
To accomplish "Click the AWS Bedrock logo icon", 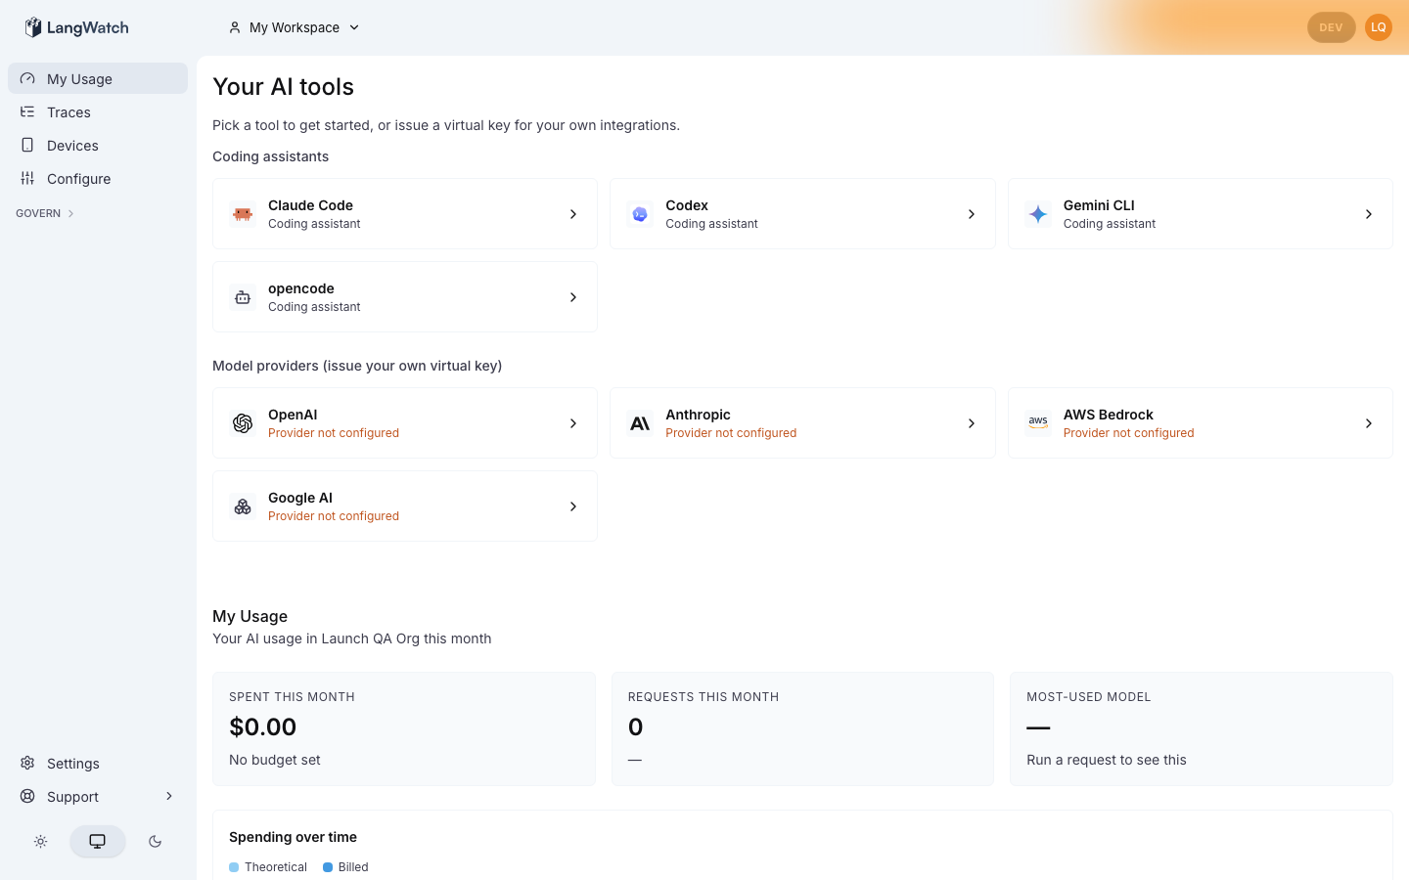I will (1038, 423).
